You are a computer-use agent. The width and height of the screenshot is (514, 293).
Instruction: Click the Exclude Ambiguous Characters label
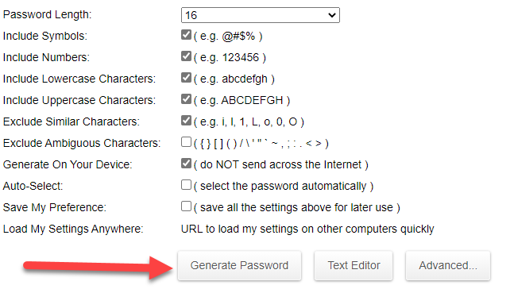[82, 143]
